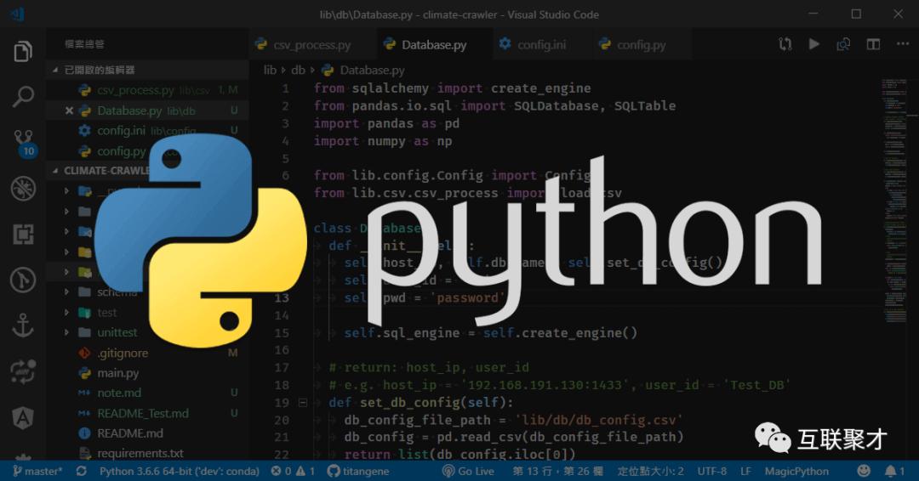Change indentation size in status bar
Screen dimensions: 919x481
tap(651, 471)
